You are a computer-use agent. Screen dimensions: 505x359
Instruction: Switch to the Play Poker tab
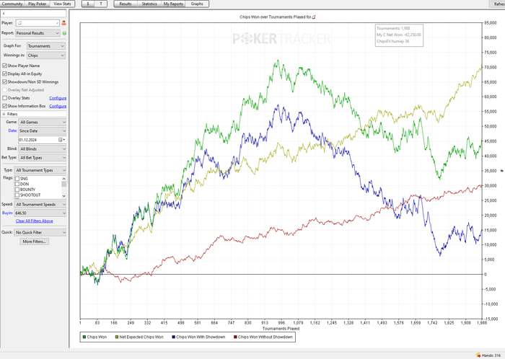tap(38, 4)
